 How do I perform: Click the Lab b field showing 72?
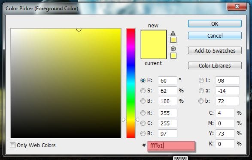228,101
